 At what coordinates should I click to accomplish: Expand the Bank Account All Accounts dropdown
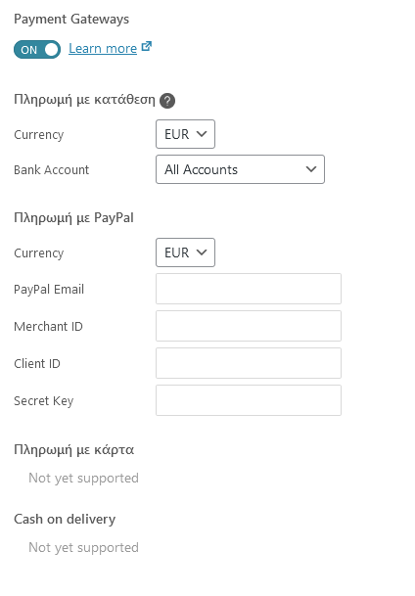click(x=240, y=169)
